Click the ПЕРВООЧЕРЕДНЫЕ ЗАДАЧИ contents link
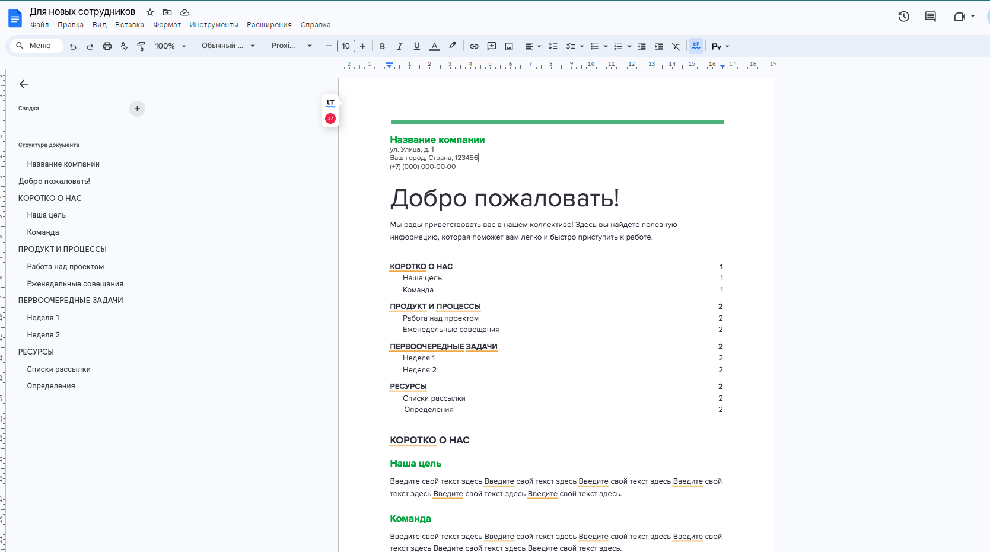Screen dimensions: 990x552 (x=444, y=346)
